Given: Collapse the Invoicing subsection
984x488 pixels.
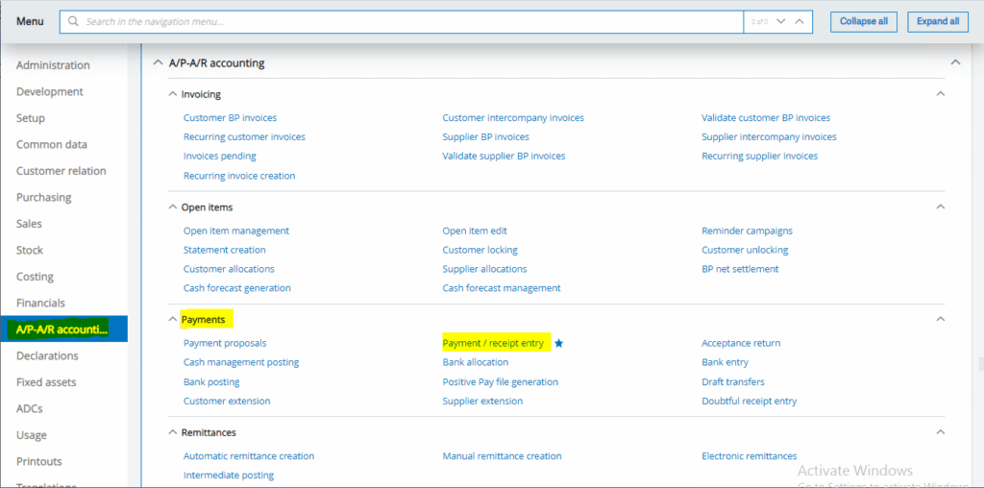Looking at the screenshot, I should click(173, 94).
